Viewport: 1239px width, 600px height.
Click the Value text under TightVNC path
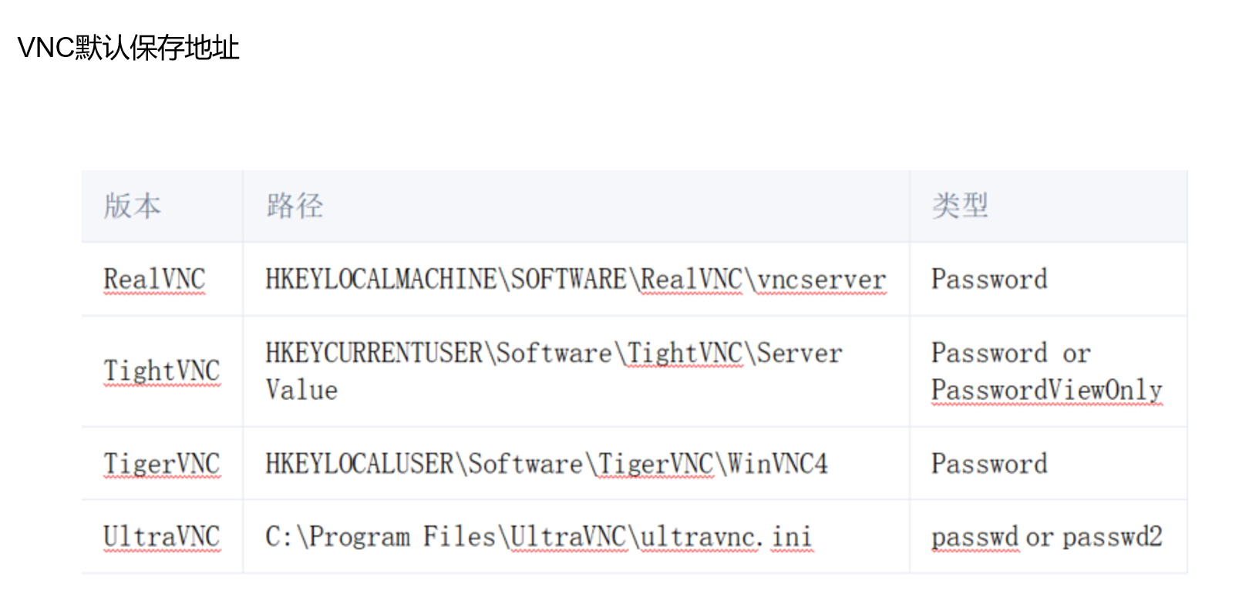click(x=301, y=390)
